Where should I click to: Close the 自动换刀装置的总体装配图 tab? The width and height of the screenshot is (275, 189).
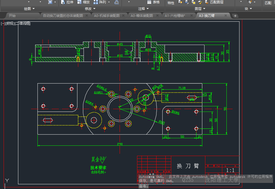coord(87,16)
